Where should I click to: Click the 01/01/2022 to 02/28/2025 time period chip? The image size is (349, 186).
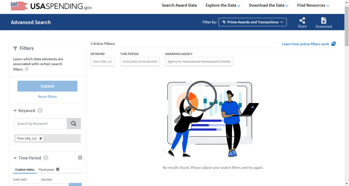(x=140, y=61)
